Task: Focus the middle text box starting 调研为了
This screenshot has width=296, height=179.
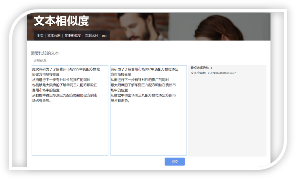Action: [x=149, y=110]
